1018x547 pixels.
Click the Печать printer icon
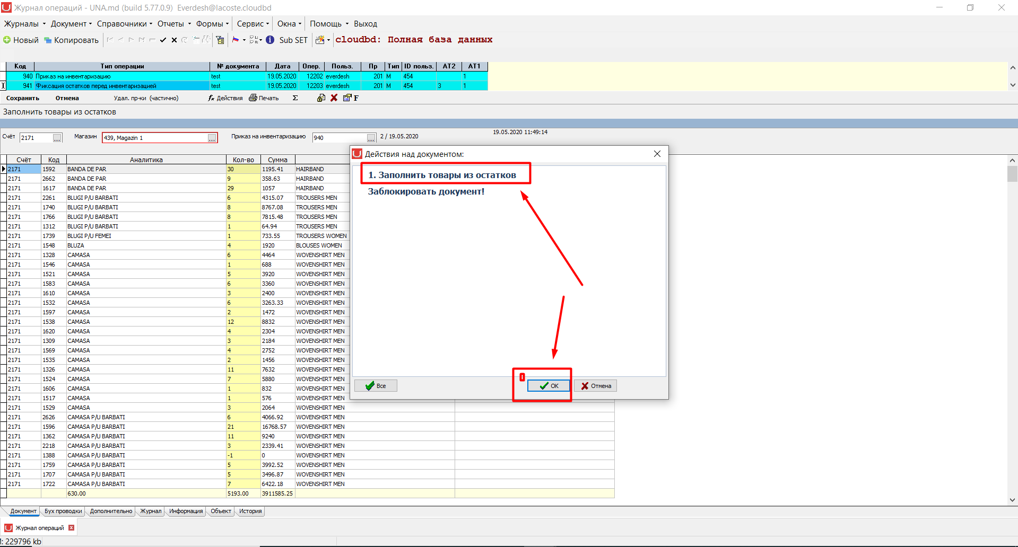click(253, 98)
